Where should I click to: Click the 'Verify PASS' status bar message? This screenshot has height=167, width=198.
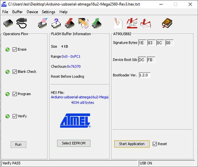[11, 163]
